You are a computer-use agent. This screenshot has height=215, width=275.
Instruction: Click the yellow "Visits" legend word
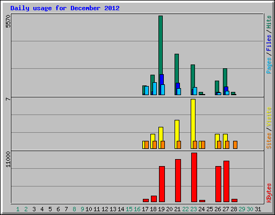pos(269,117)
